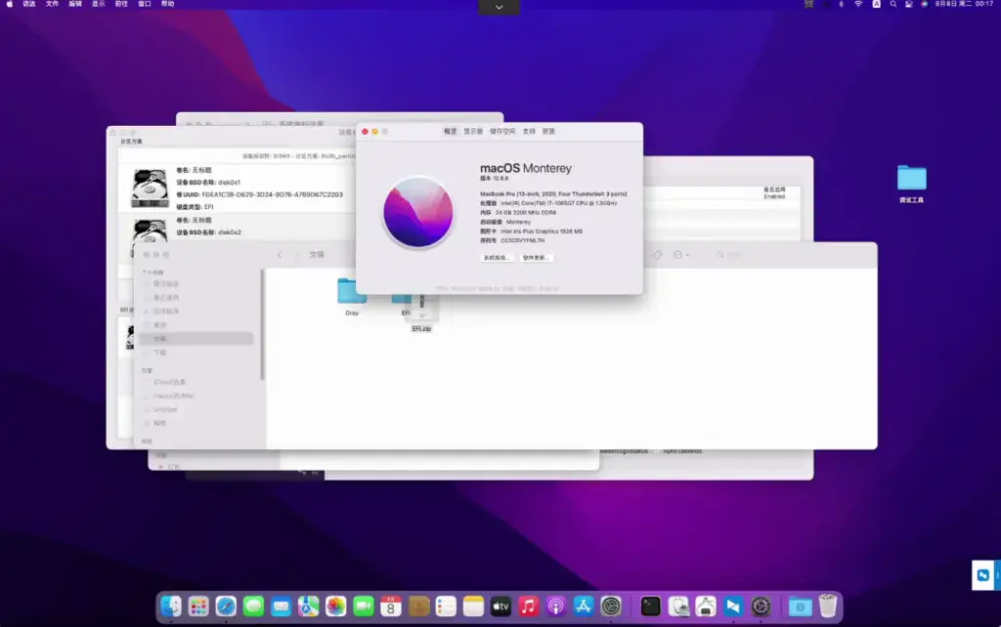
Task: Click the Siri icon in the menu bar
Action: (925, 4)
